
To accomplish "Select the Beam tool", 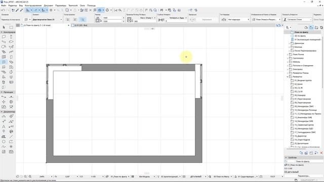I will point(4,41).
